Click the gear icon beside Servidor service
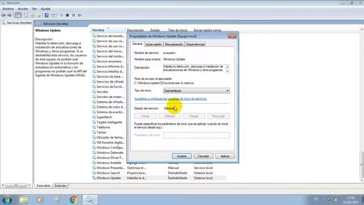The width and height of the screenshot is (364, 205). pyautogui.click(x=94, y=92)
